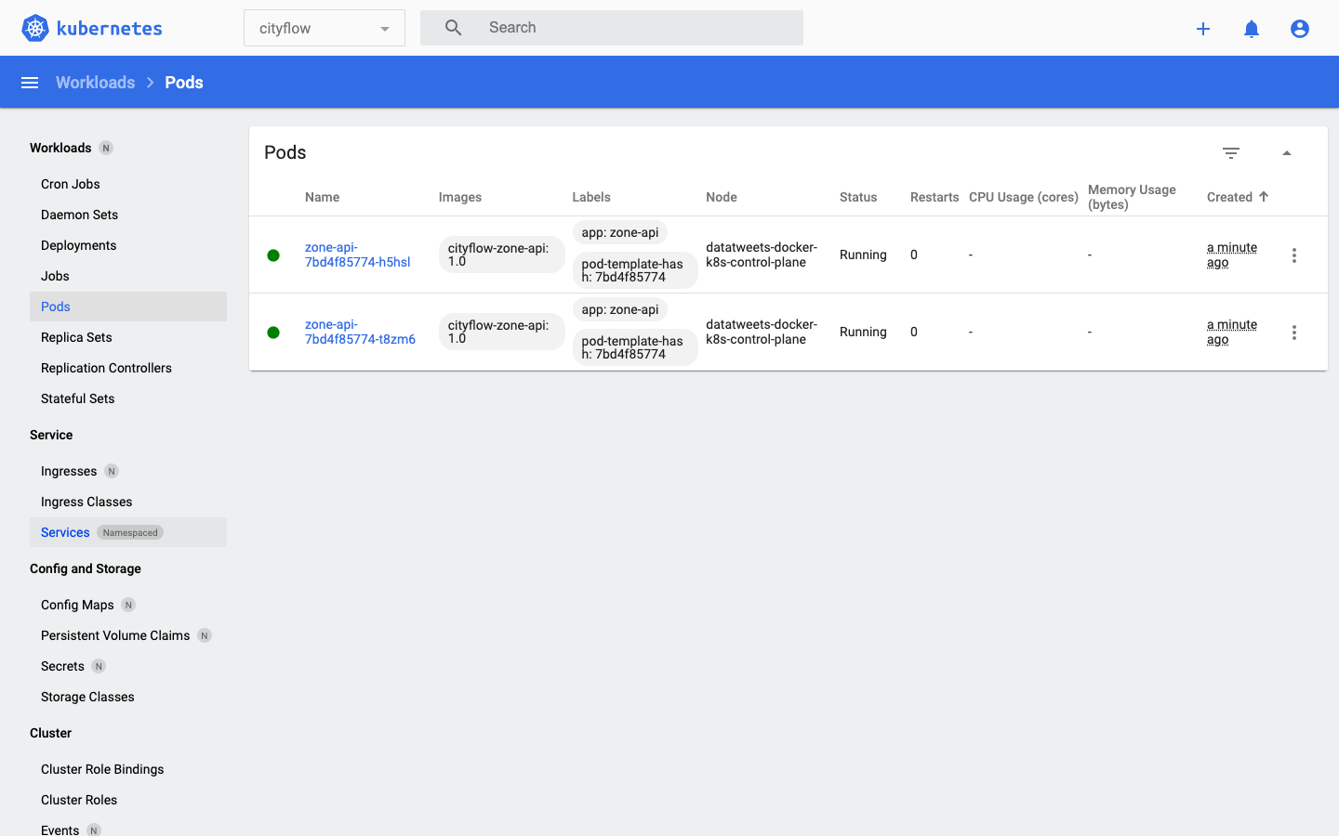Click the Images column header

[460, 197]
